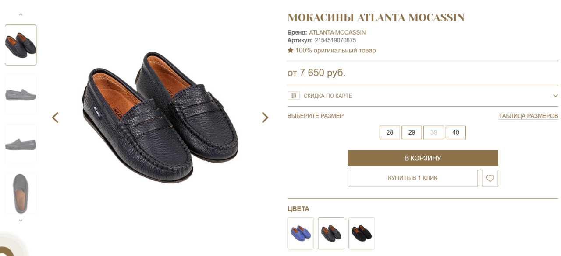561x256 pixels.
Task: Show previous product image with left arrow
Action: tap(55, 118)
